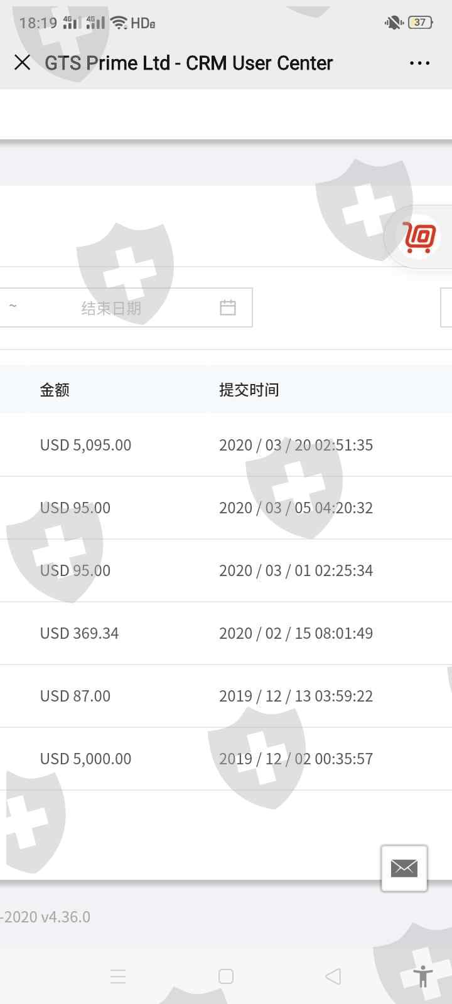Image resolution: width=452 pixels, height=1004 pixels.
Task: Tap the USD 87.00 amount entry
Action: [x=75, y=696]
